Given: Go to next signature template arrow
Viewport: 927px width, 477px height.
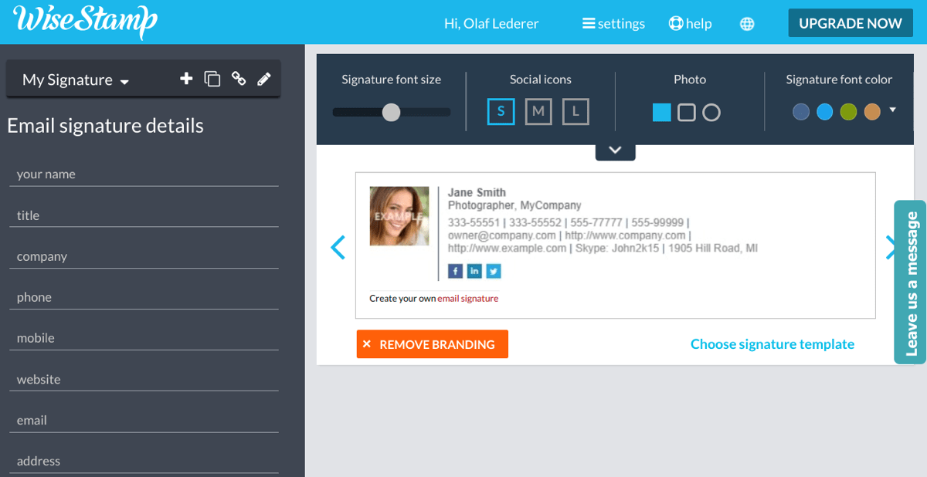Looking at the screenshot, I should [889, 247].
